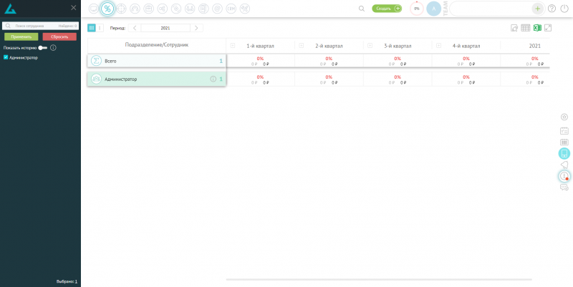Click the magnifier search icon in top bar
The height and width of the screenshot is (287, 573).
click(x=362, y=9)
